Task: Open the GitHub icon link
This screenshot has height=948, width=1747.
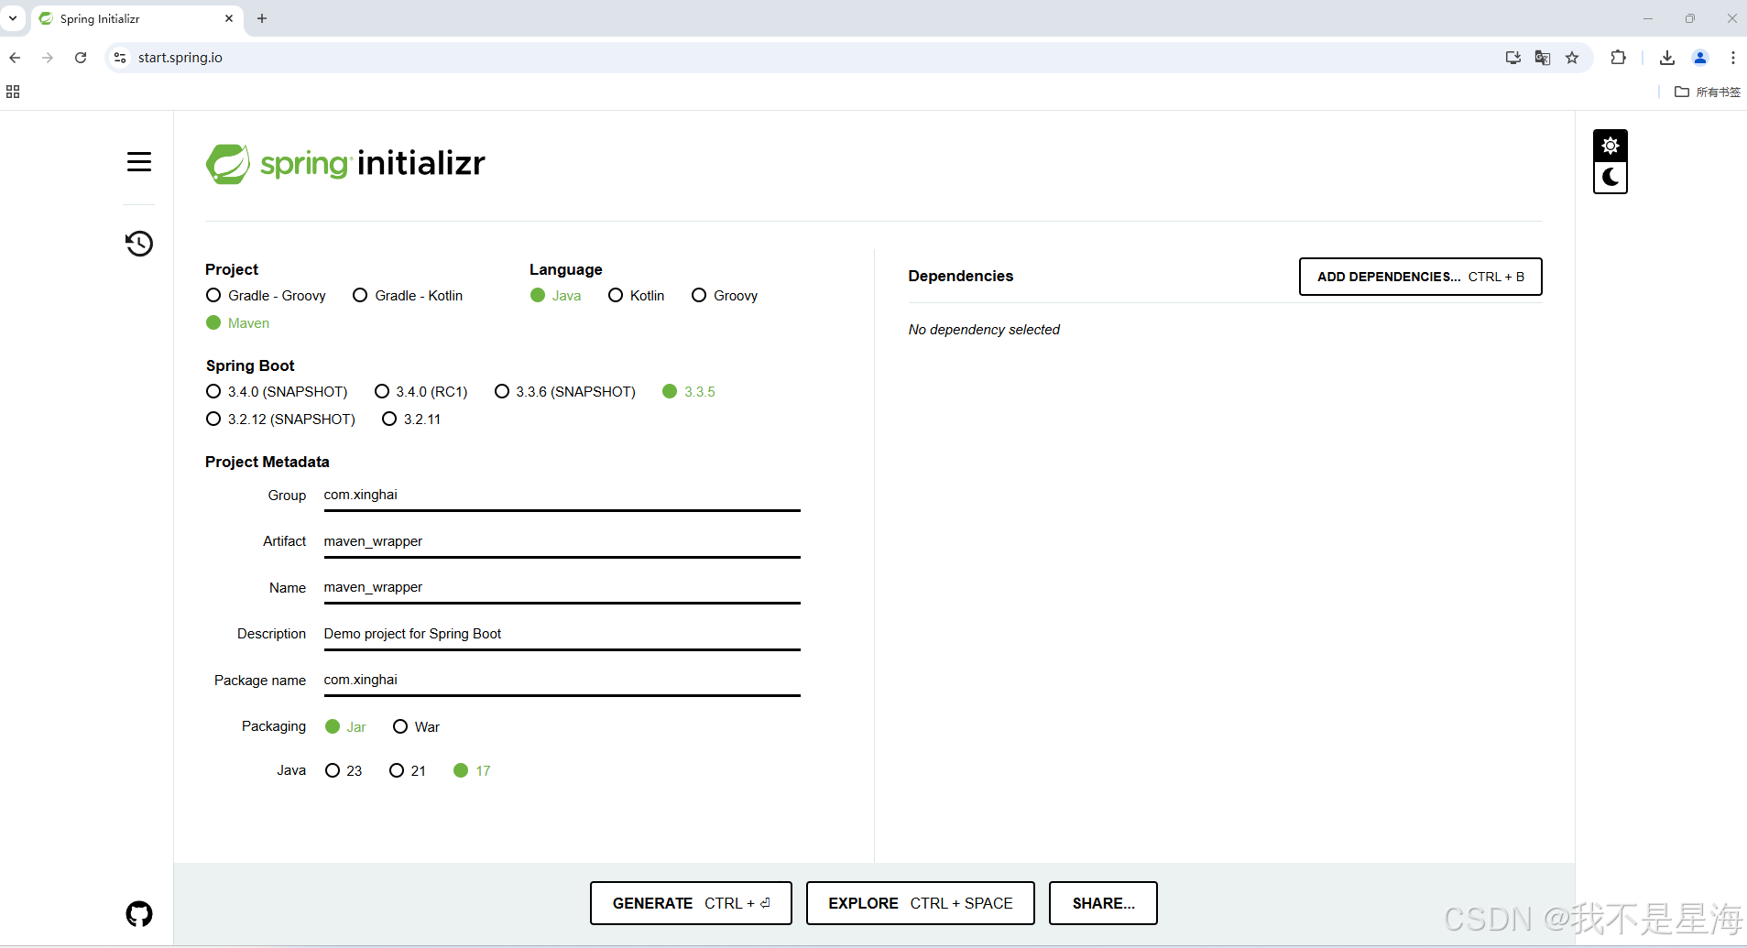Action: 139,913
